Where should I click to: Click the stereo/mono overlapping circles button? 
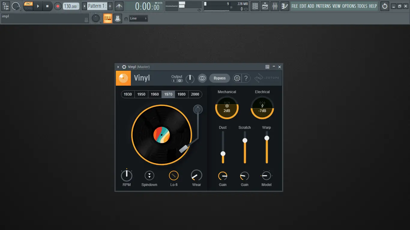(202, 78)
